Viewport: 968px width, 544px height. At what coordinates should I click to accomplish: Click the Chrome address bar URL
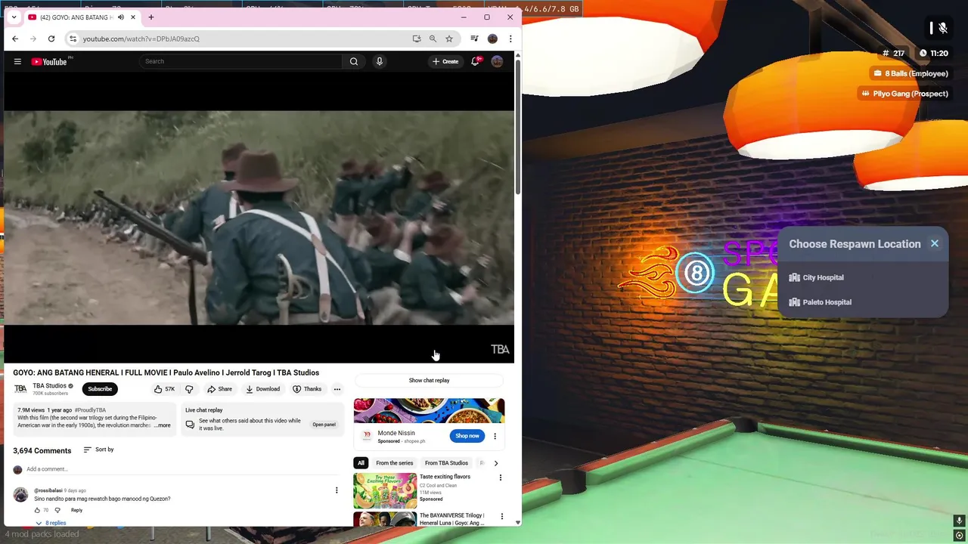(141, 39)
